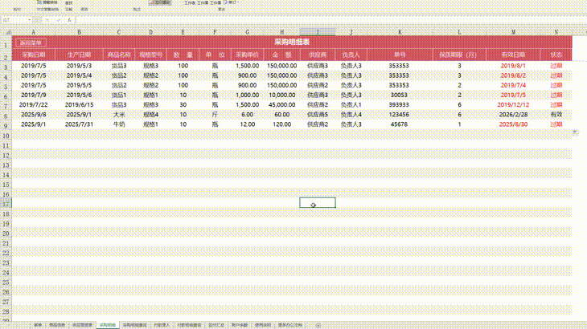The width and height of the screenshot is (587, 329).
Task: Select column header A
Action: [x=33, y=32]
